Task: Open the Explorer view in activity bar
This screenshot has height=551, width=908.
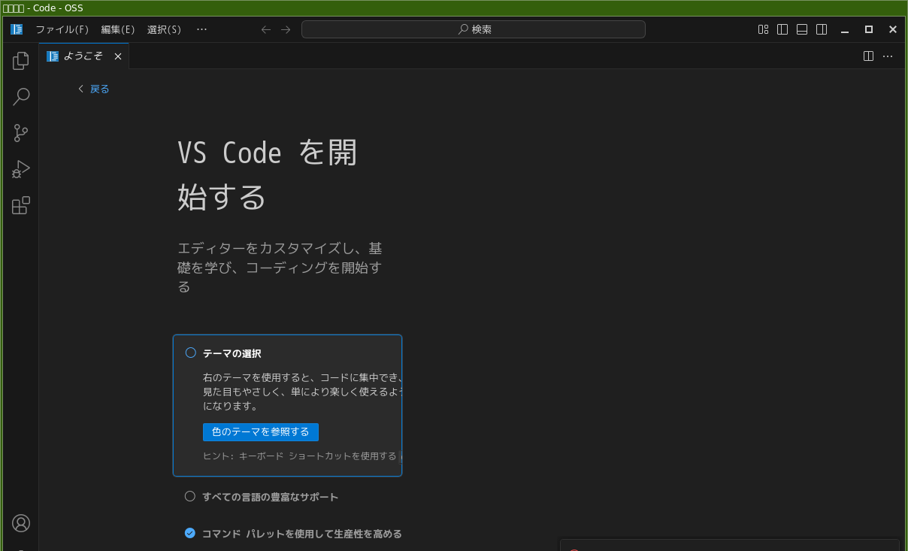Action: pyautogui.click(x=21, y=60)
